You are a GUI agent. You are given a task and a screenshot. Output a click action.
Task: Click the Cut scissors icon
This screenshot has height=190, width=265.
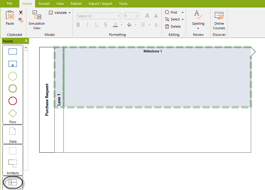(x=21, y=13)
